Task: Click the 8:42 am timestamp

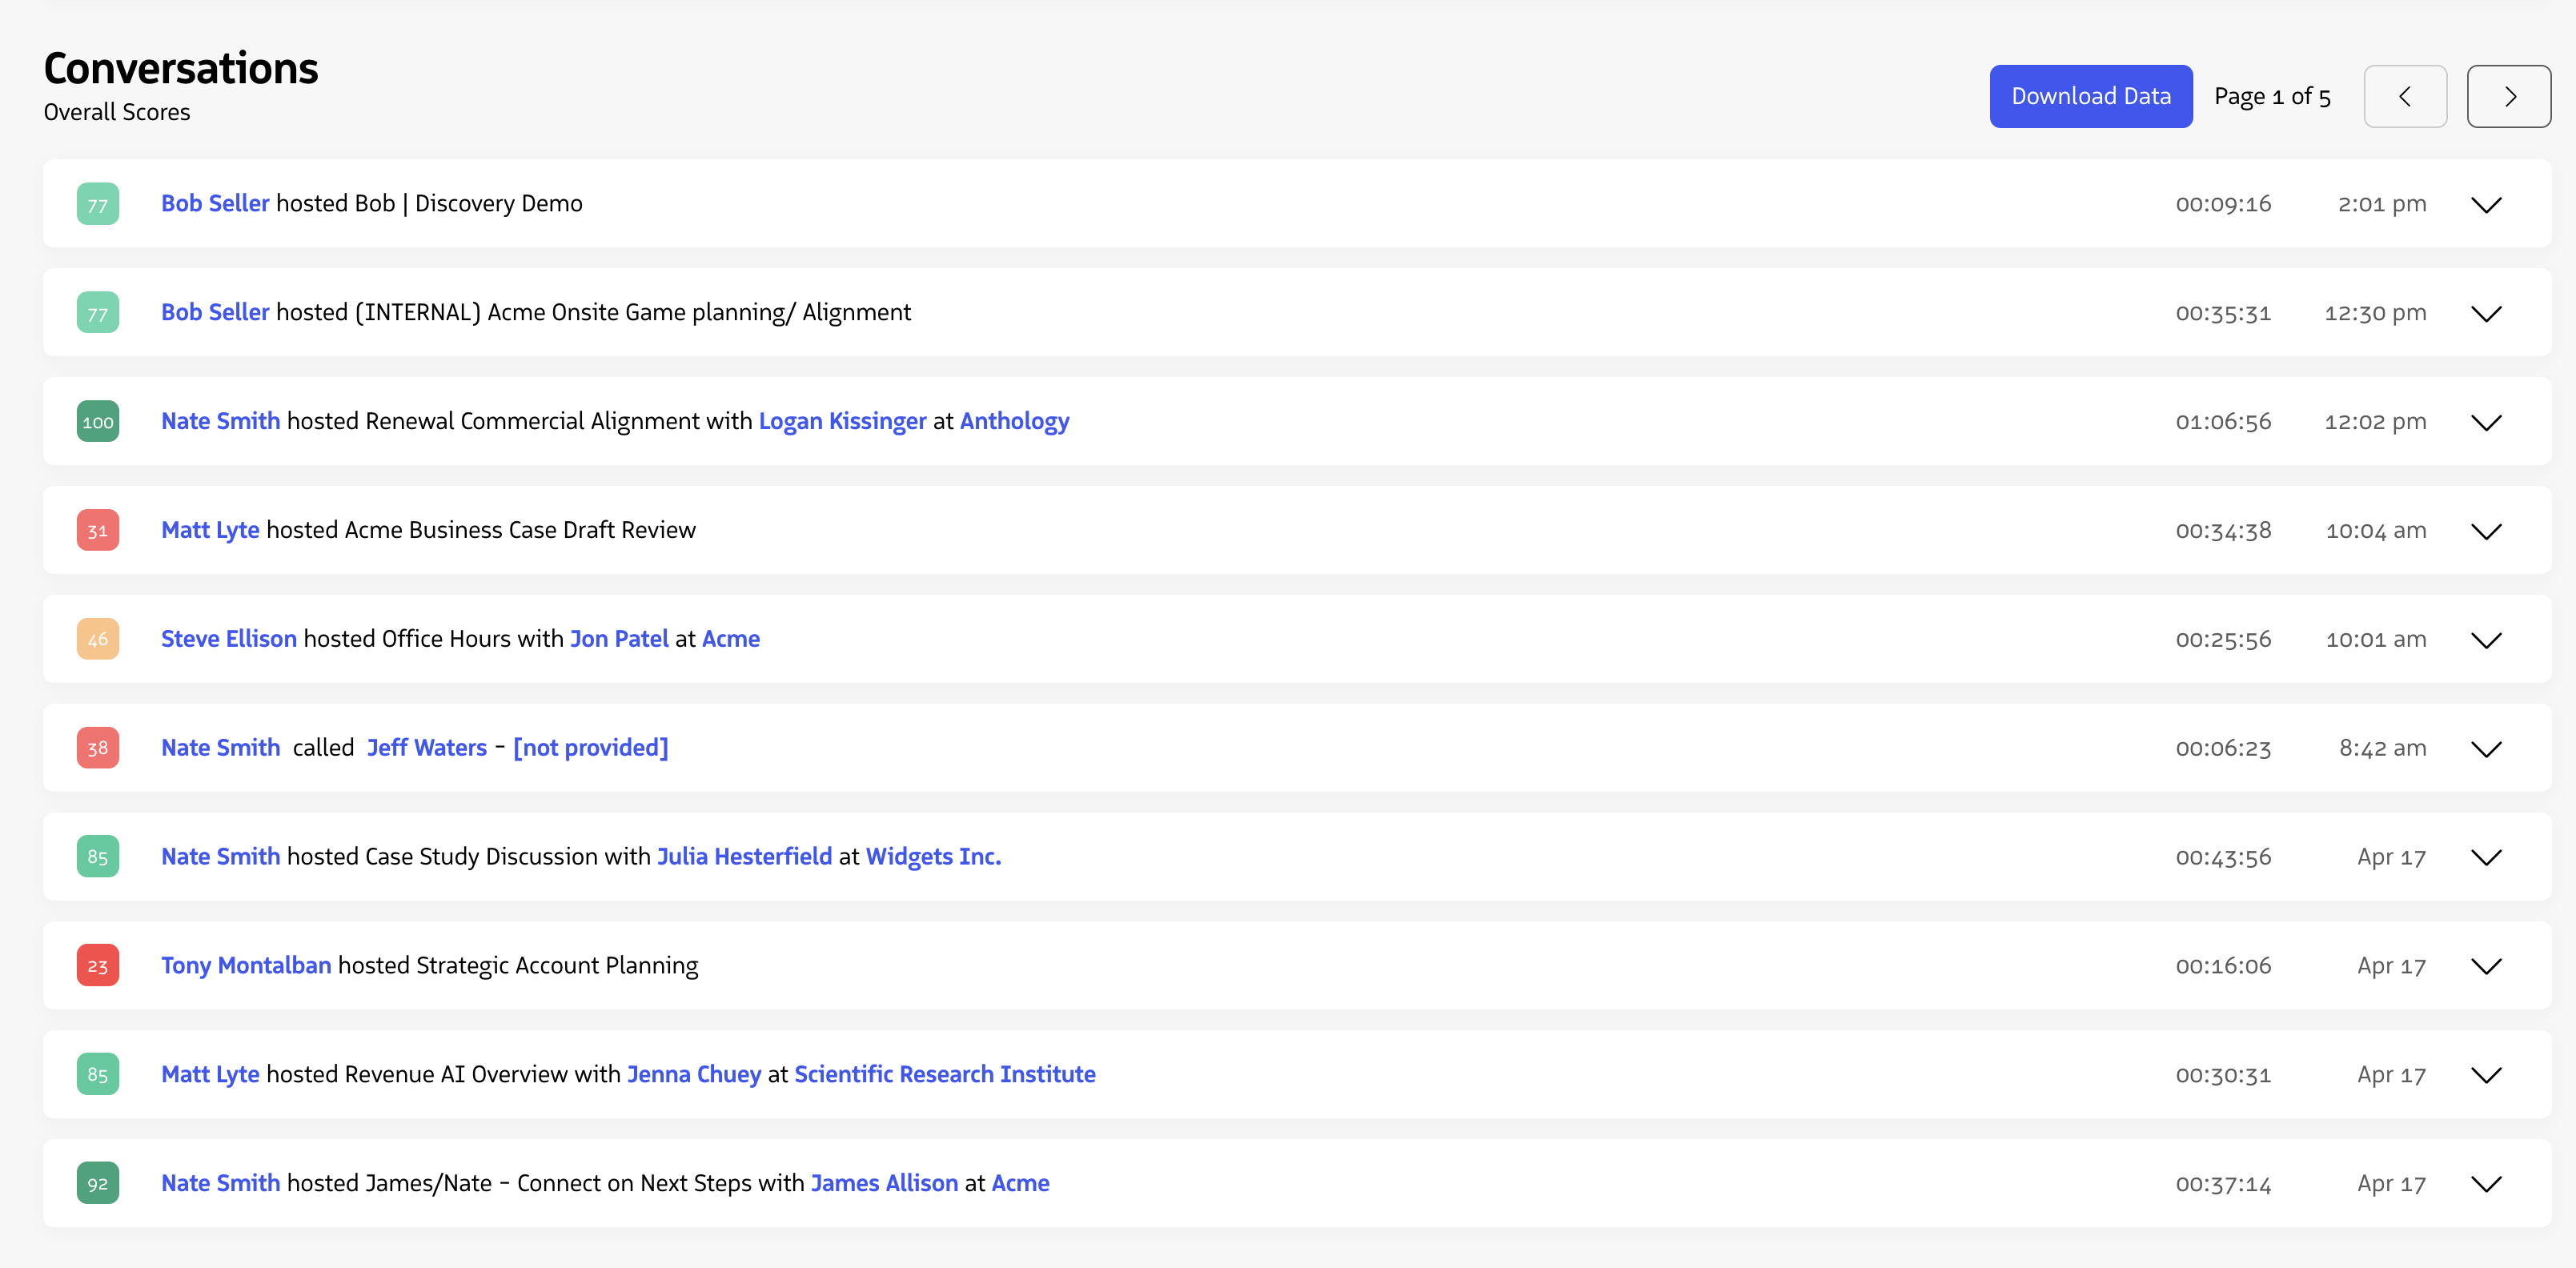Action: [x=2382, y=749]
